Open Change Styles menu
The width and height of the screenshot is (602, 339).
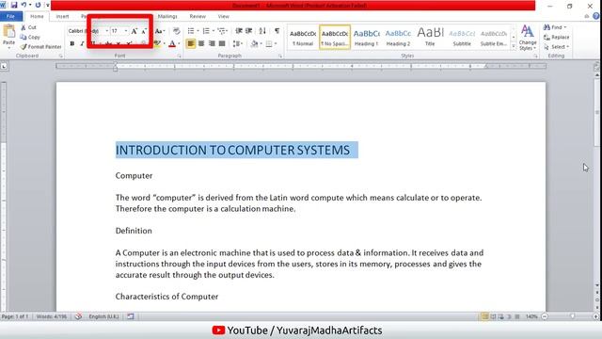(528, 38)
